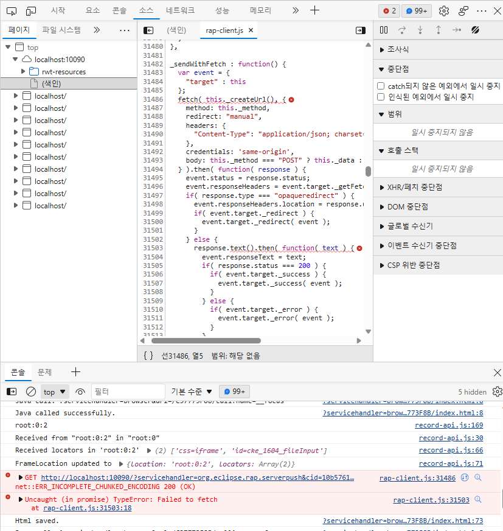Switch to the Network (네트워크) tab
This screenshot has height=531, width=503.
pos(180,10)
